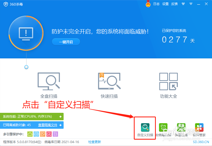Close the 360杀毒 window
212x146 pixels.
[206, 4]
